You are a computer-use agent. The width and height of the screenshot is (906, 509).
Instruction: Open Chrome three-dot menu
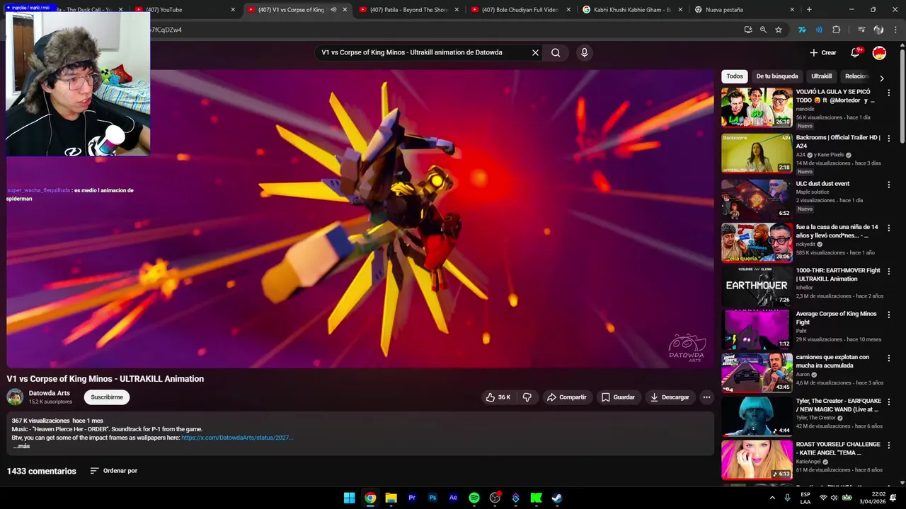[895, 30]
